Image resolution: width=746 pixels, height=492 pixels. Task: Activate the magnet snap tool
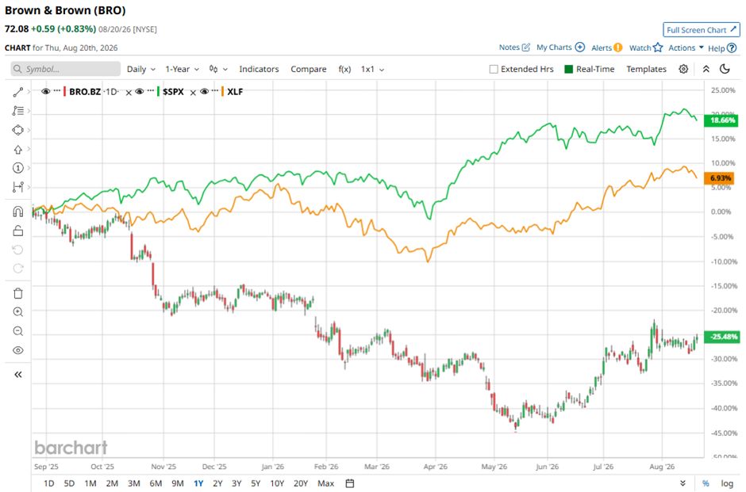[18, 212]
